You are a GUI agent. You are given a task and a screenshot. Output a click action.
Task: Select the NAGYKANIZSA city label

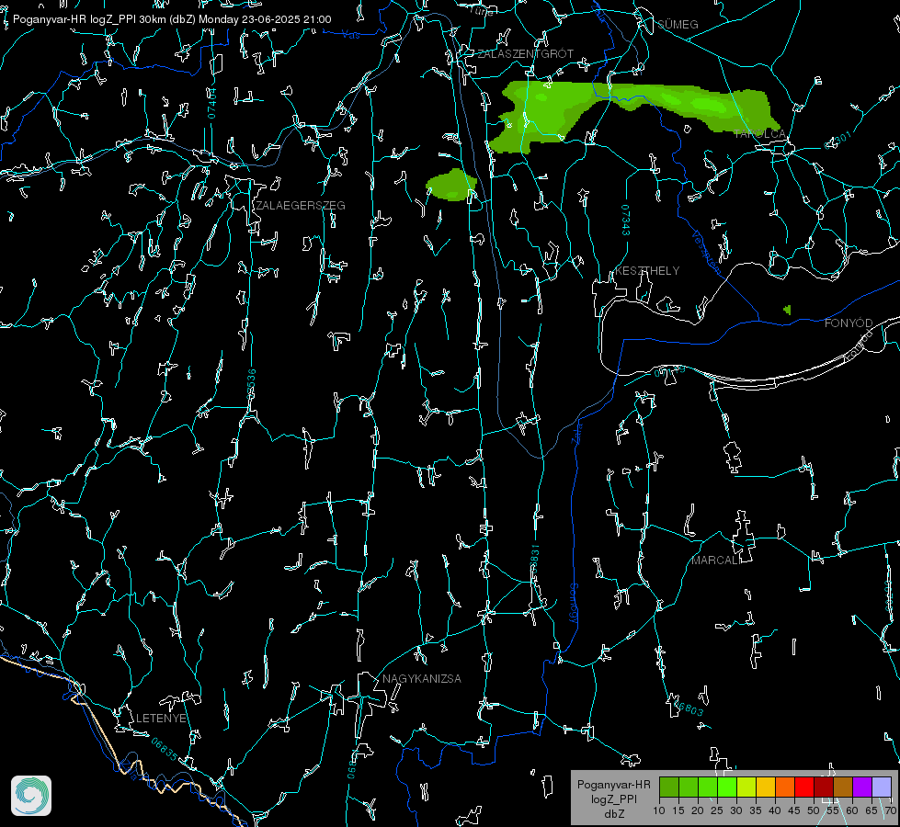pyautogui.click(x=422, y=679)
